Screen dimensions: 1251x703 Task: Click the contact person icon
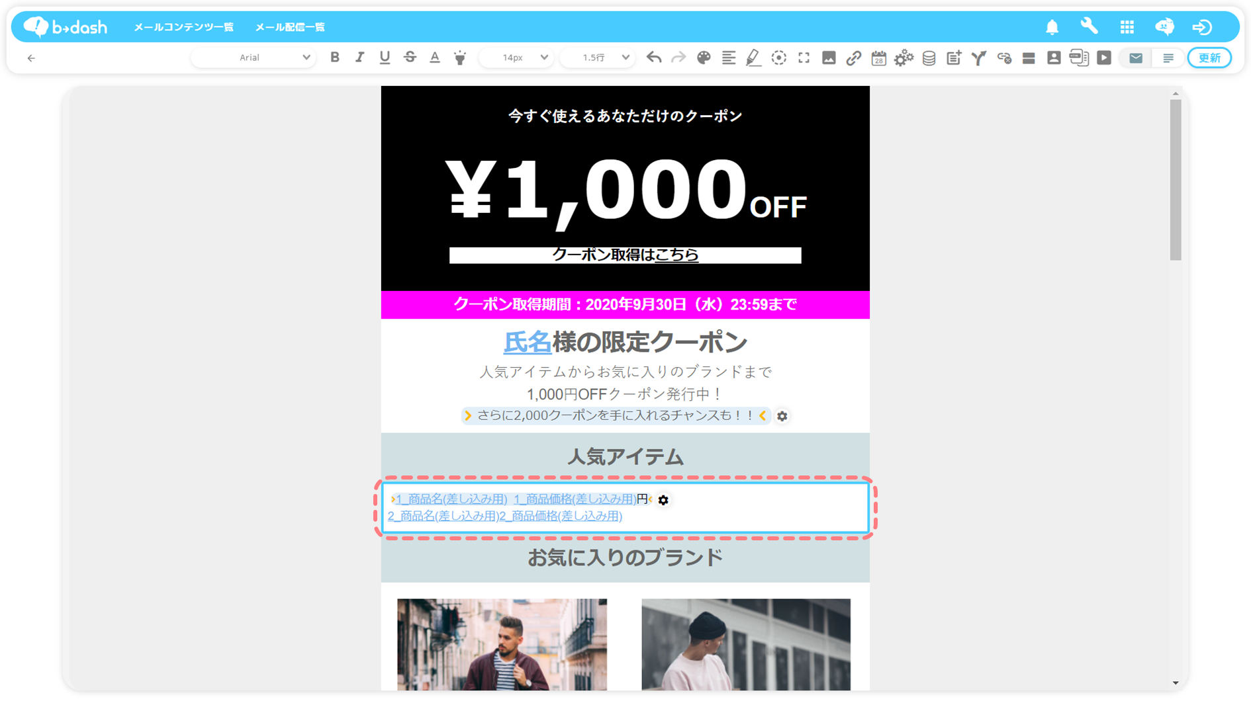coord(1054,58)
